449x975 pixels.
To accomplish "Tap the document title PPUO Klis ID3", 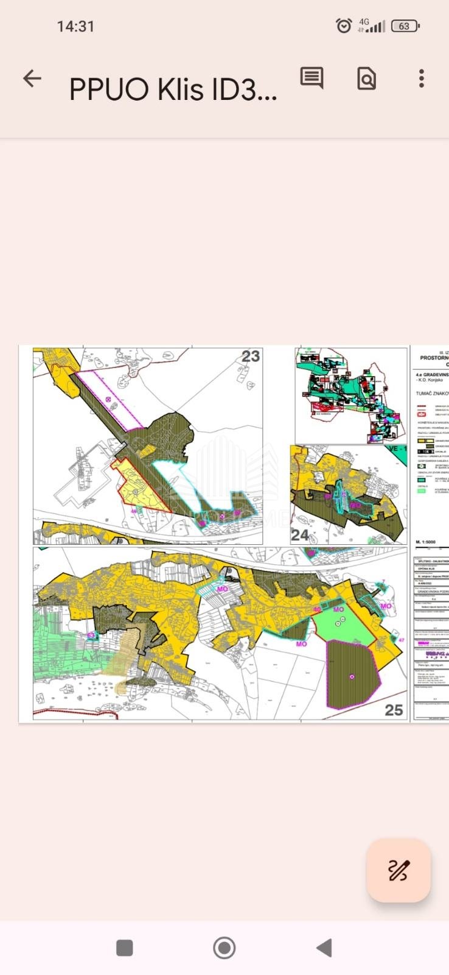I will click(173, 90).
